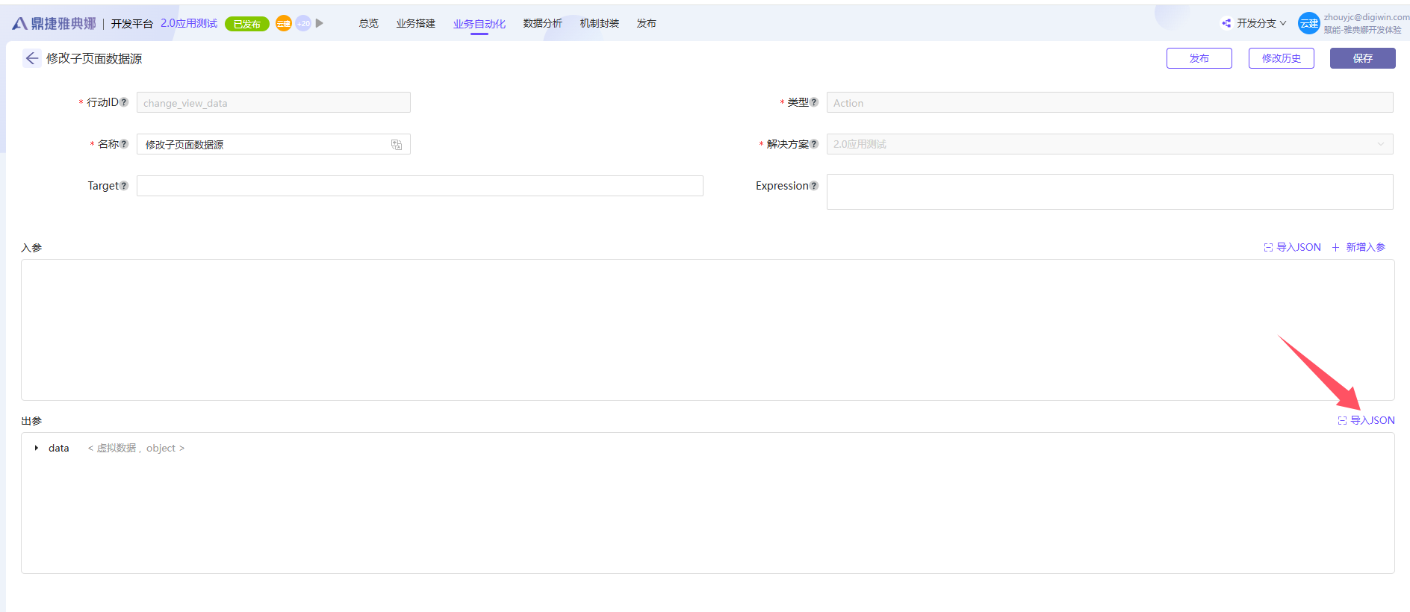Click the 行动ID input field
This screenshot has width=1410, height=612.
point(273,102)
